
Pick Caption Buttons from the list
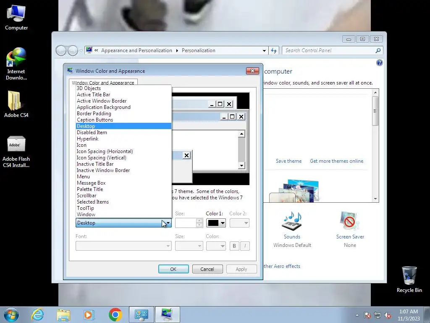click(x=123, y=120)
